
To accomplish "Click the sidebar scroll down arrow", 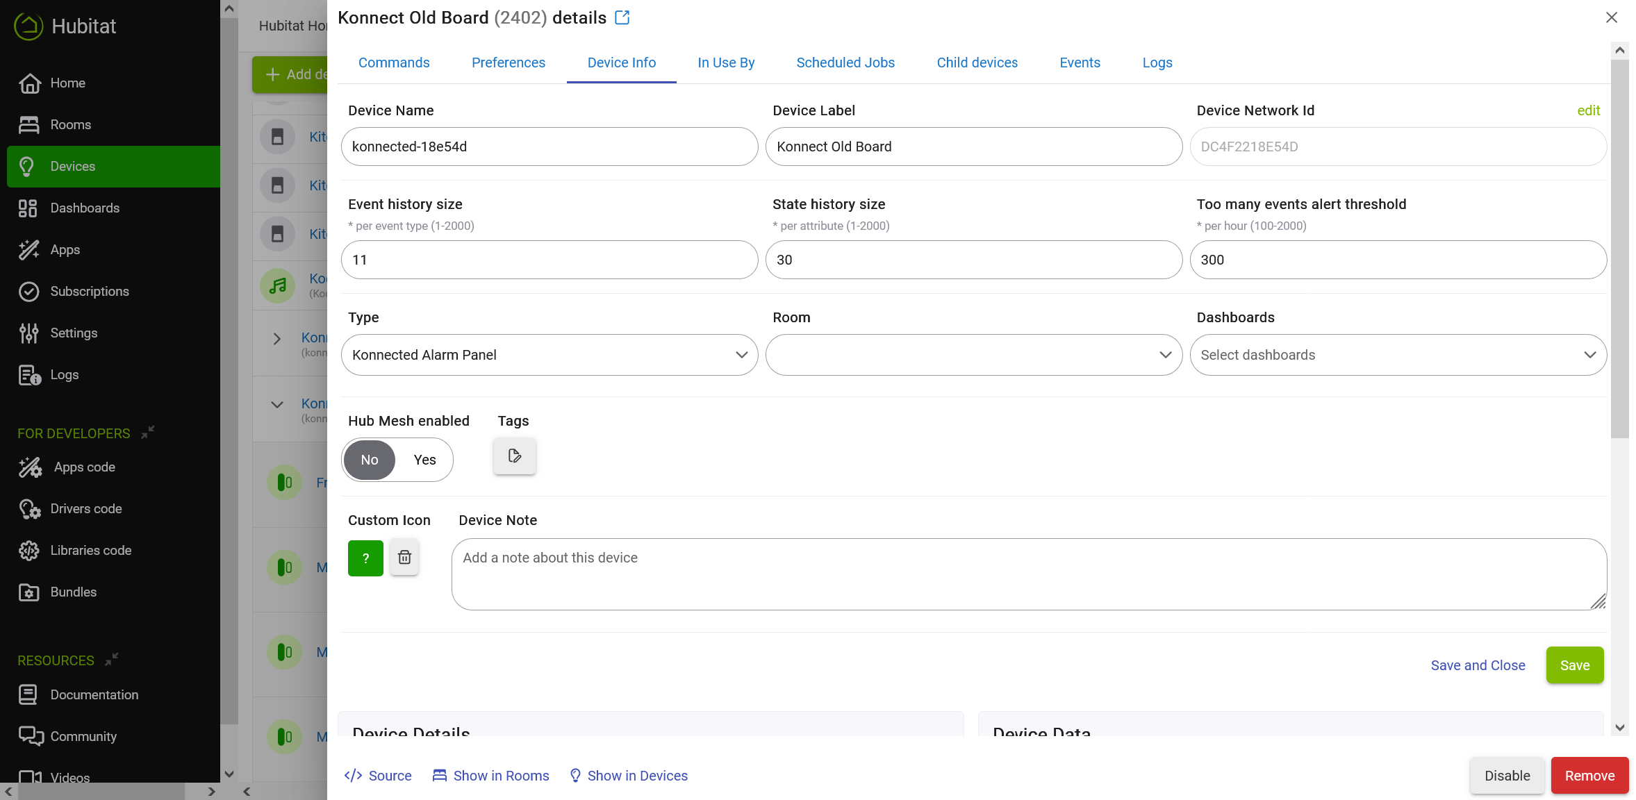I will (x=229, y=774).
